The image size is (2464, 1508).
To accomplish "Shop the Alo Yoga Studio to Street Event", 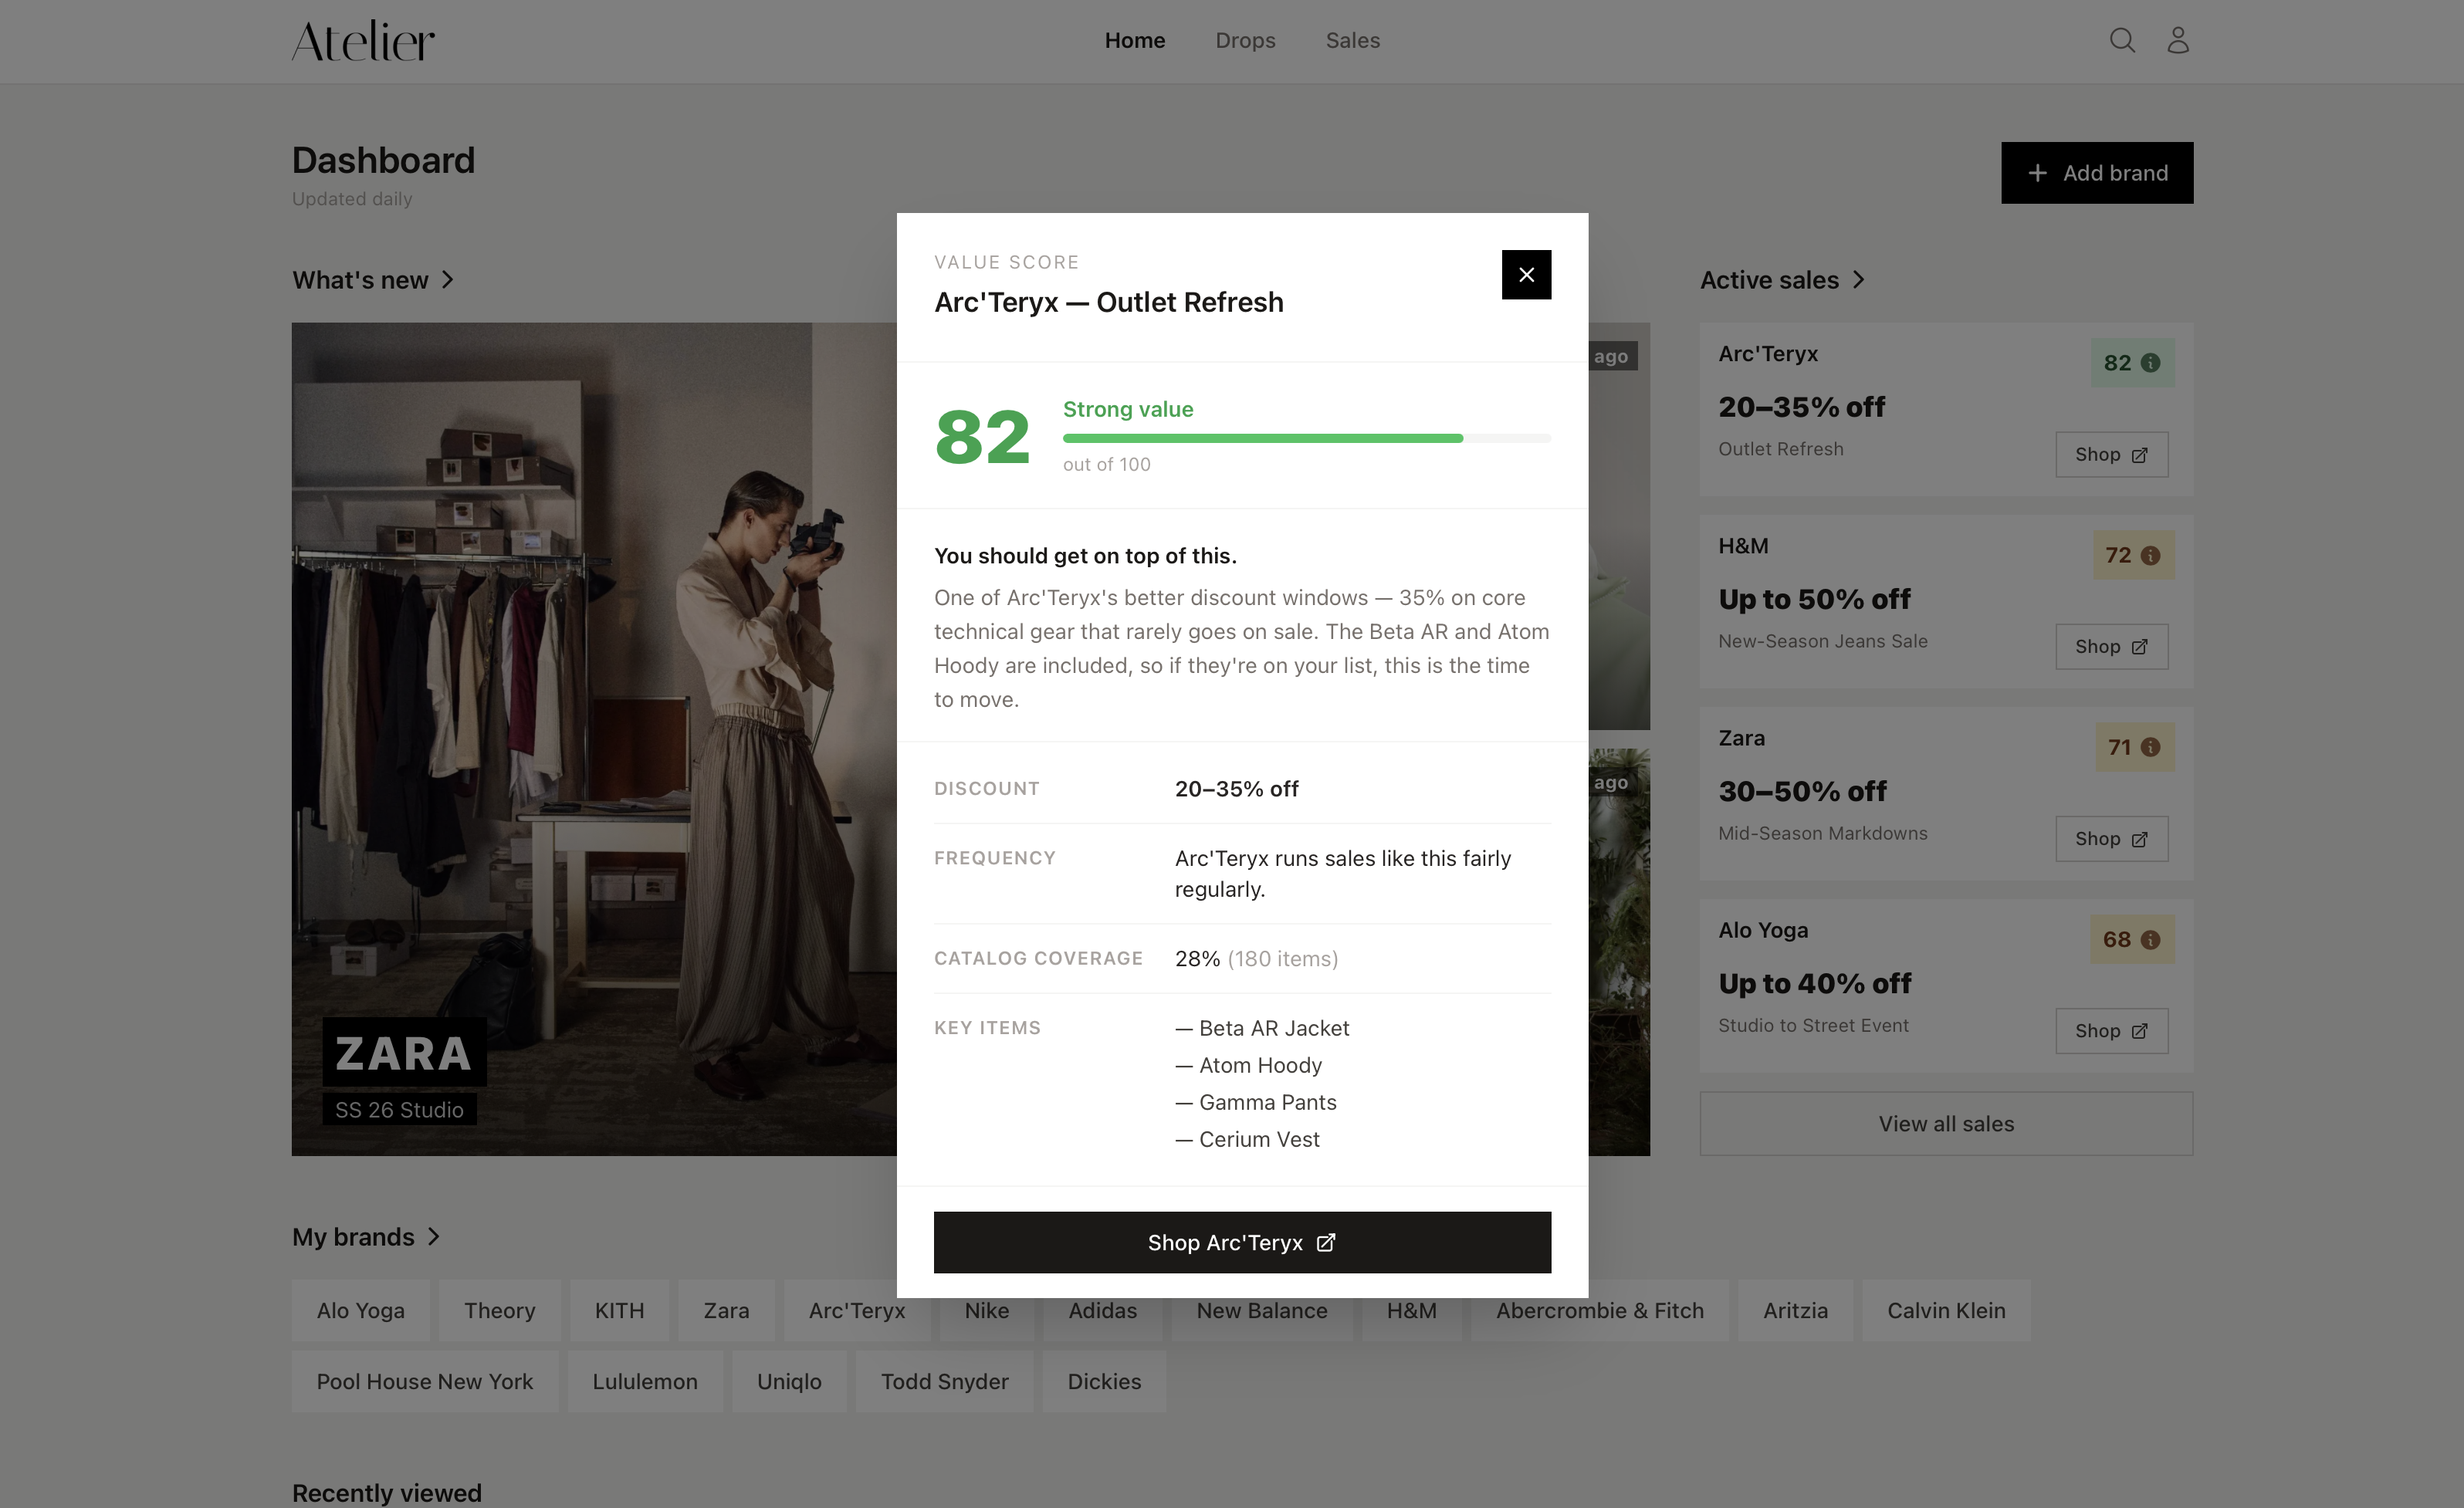I will (2111, 1030).
